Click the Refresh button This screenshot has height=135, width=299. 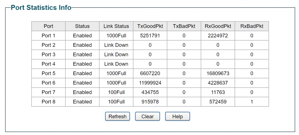coord(117,117)
